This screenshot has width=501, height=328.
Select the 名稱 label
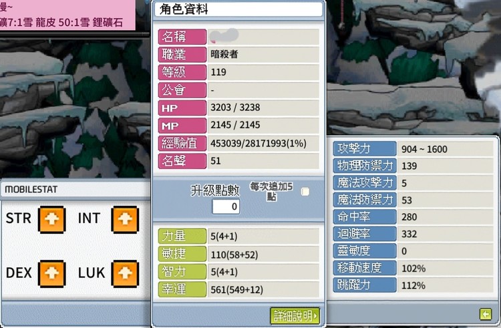coord(182,37)
